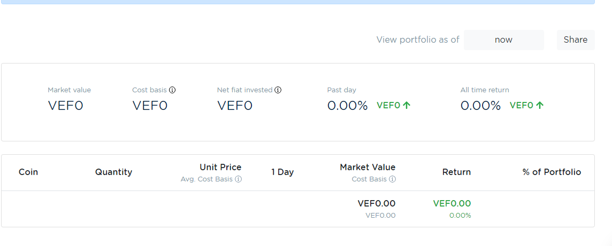Click the Net fiat invested VEF0 amount
The height and width of the screenshot is (246, 612).
[234, 106]
